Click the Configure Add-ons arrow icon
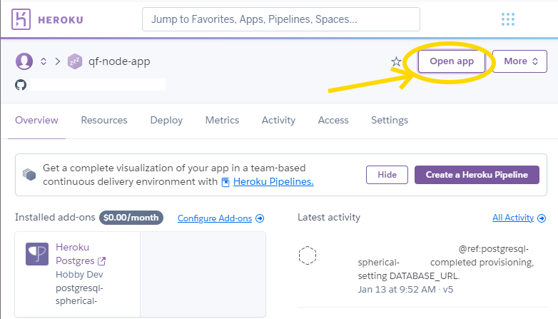The image size is (558, 319). click(x=260, y=218)
